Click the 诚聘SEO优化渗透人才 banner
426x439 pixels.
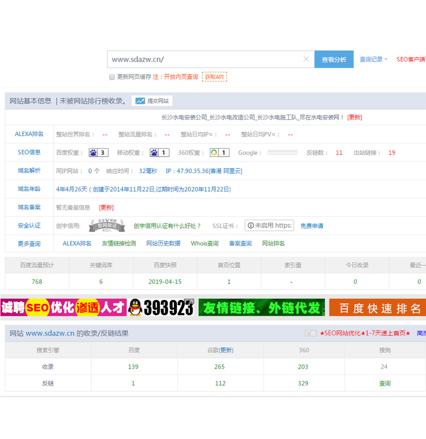click(x=63, y=308)
